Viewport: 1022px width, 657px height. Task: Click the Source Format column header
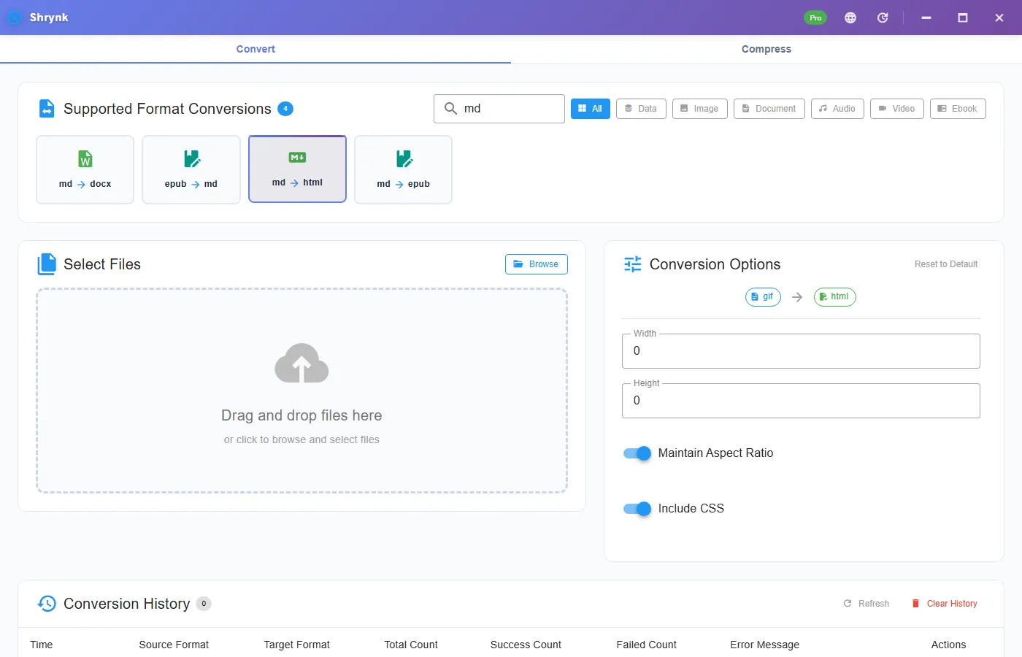click(174, 645)
